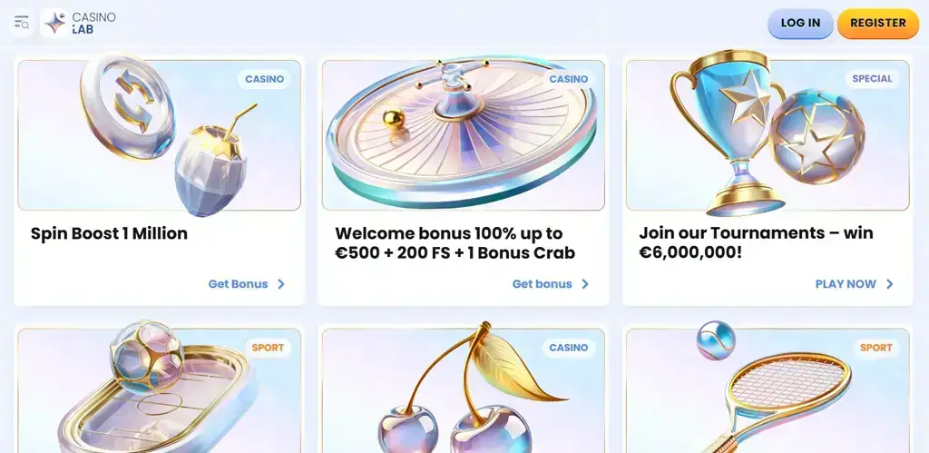Select the CASINO tag on roulette card
The height and width of the screenshot is (453, 929).
[568, 79]
